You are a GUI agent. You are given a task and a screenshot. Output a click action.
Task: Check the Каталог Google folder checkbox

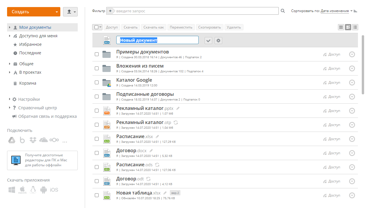pyautogui.click(x=97, y=83)
